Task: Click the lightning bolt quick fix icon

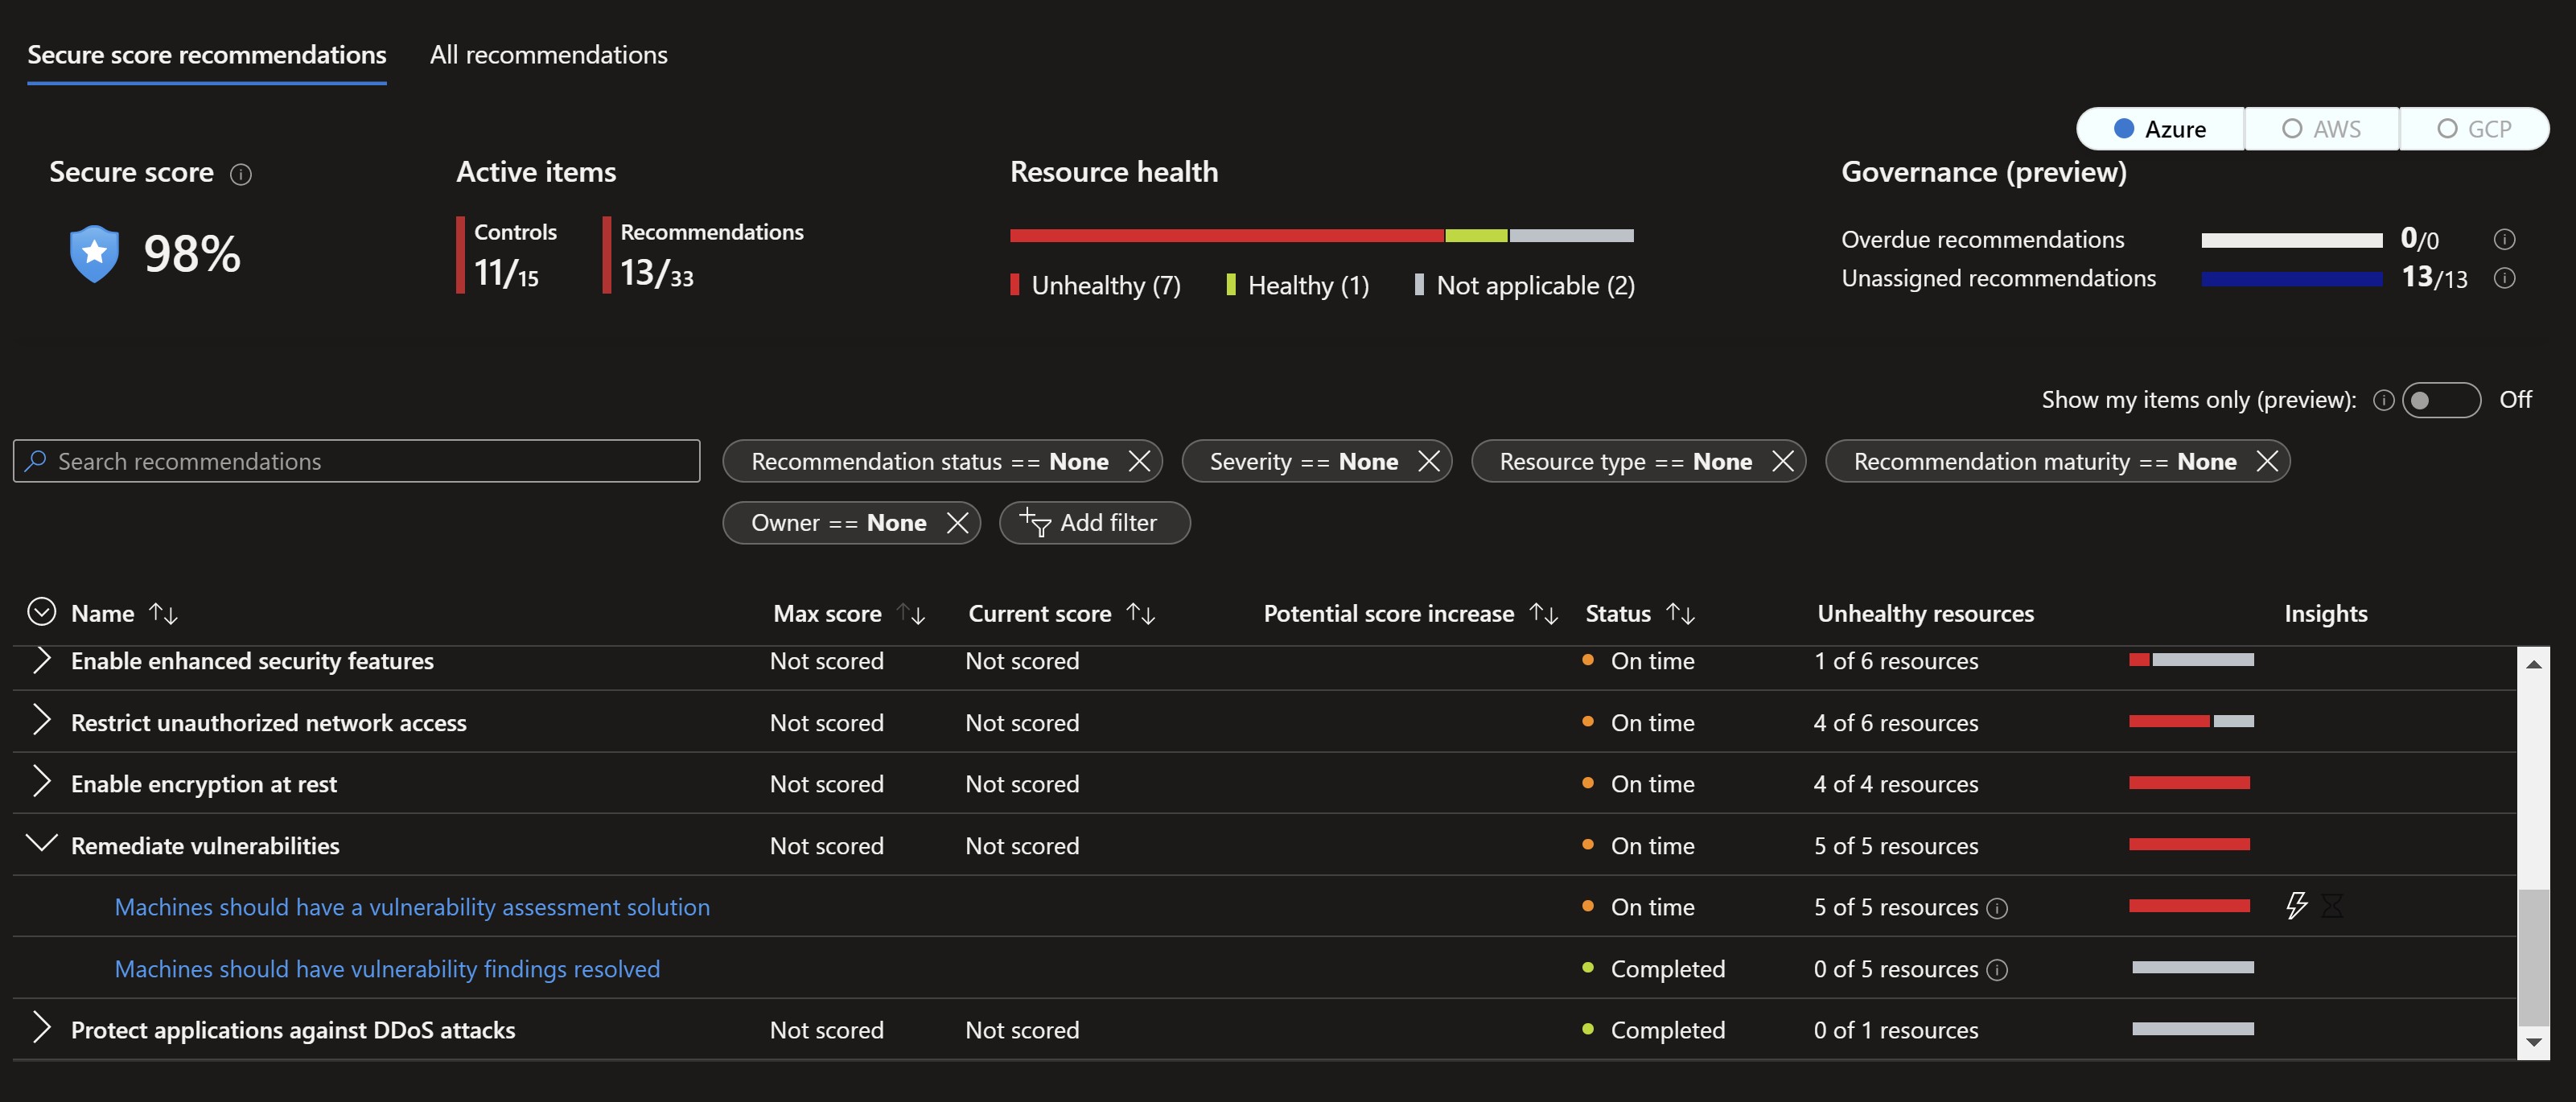Action: click(x=2294, y=905)
